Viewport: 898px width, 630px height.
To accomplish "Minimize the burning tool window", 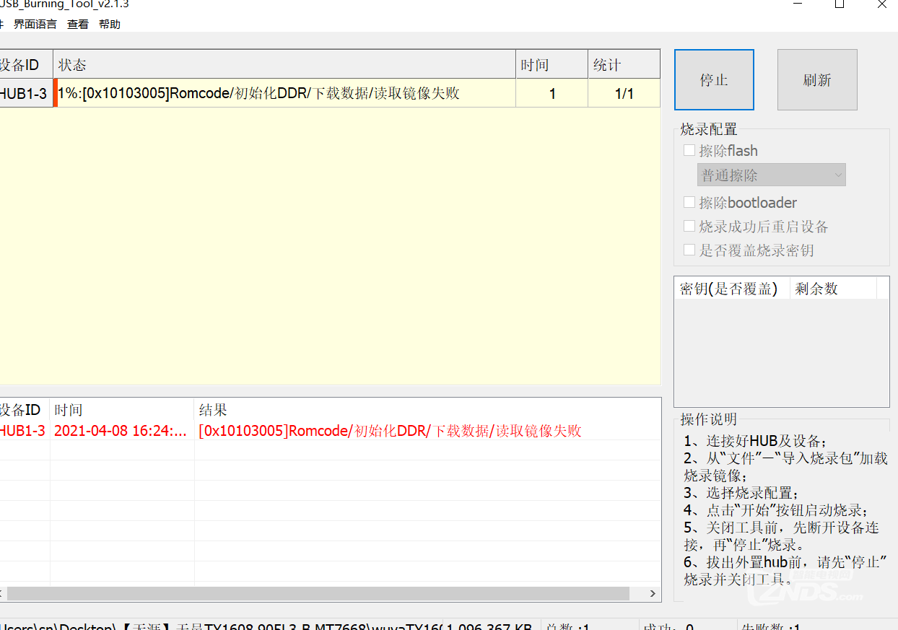I will coord(797,4).
